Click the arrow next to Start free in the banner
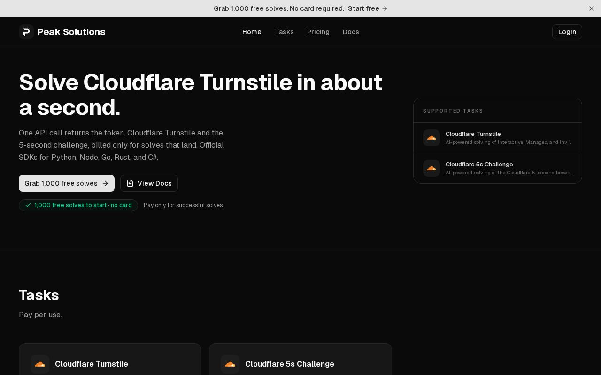 [x=385, y=8]
